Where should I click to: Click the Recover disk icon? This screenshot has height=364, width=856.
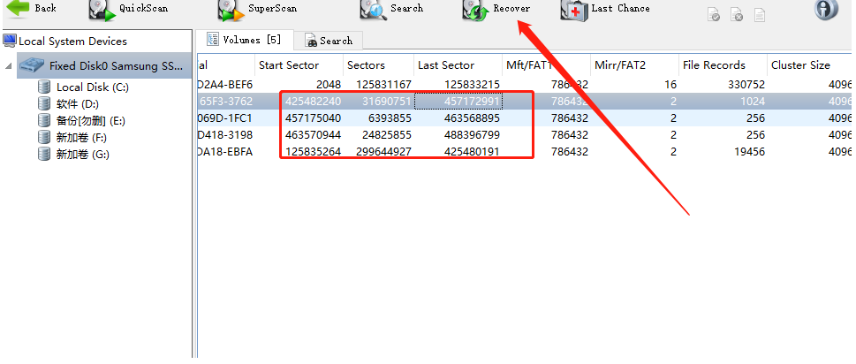pos(475,11)
